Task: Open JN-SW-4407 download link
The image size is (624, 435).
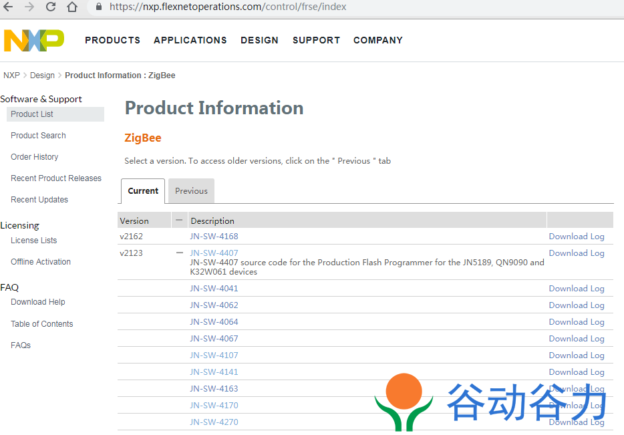Action: [x=214, y=253]
